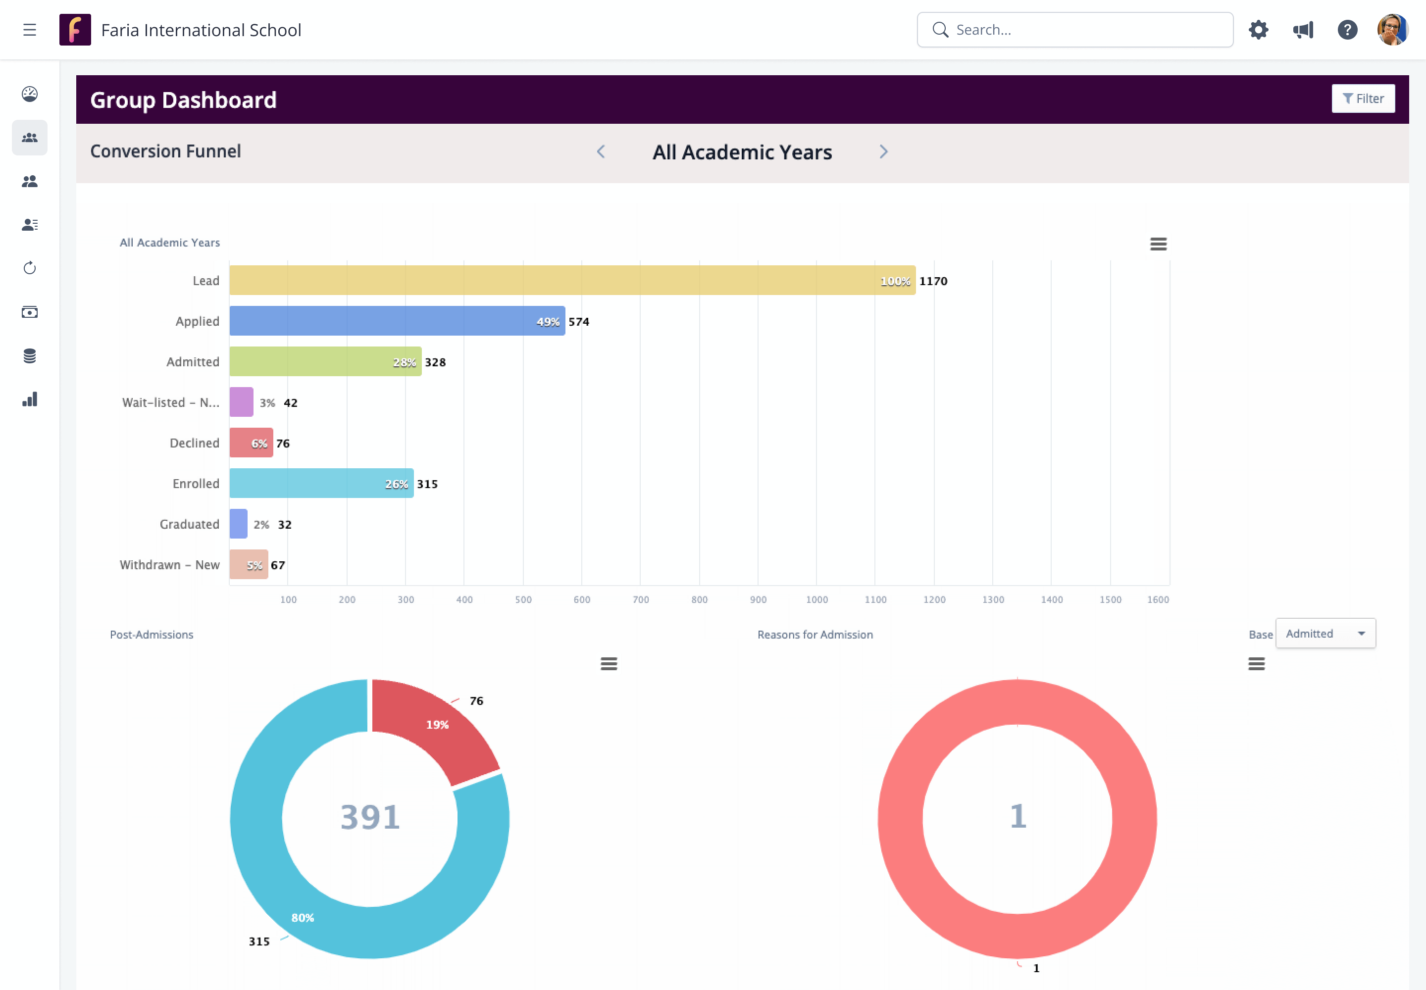Open the Conversion Funnel chart context menu

1158,244
